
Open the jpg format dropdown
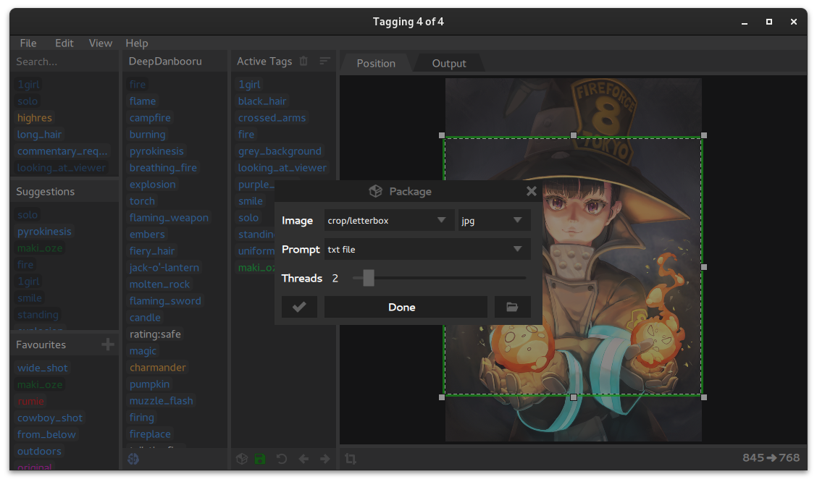[x=494, y=220]
